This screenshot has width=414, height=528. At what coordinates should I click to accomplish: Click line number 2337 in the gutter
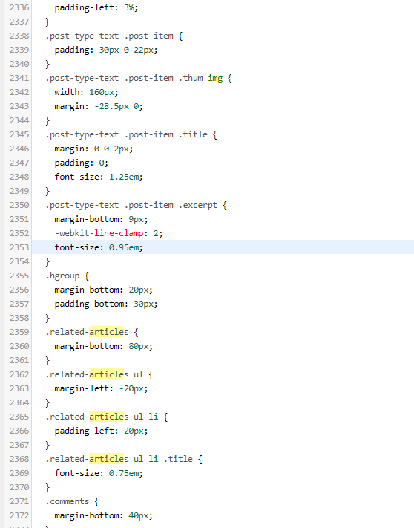[19, 22]
